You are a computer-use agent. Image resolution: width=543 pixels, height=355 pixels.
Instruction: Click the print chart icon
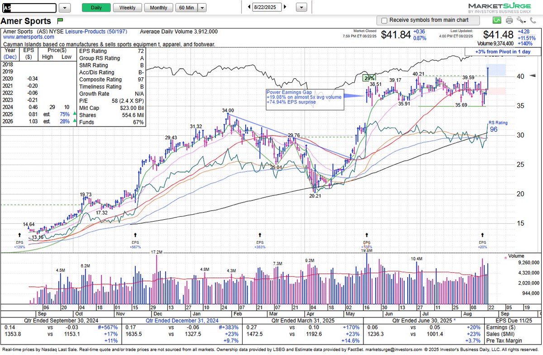click(x=509, y=20)
